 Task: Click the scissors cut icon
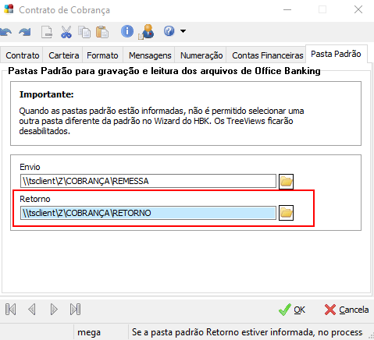point(66,32)
